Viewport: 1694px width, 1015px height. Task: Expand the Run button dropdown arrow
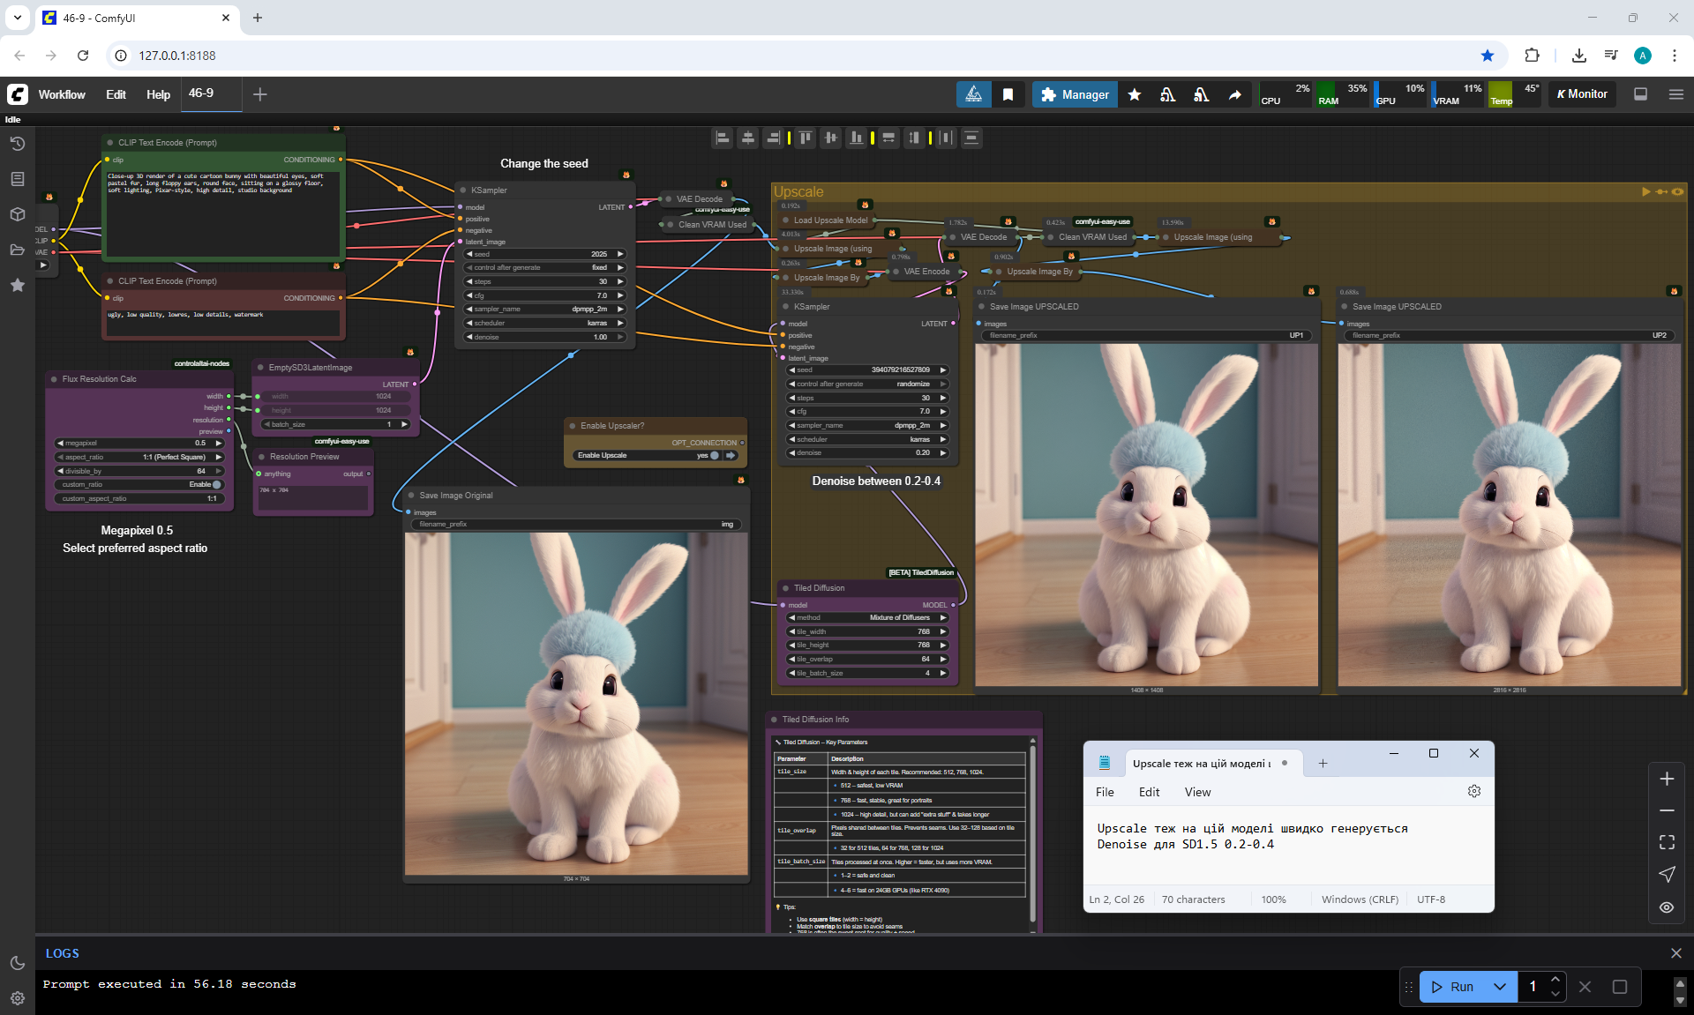pos(1500,987)
